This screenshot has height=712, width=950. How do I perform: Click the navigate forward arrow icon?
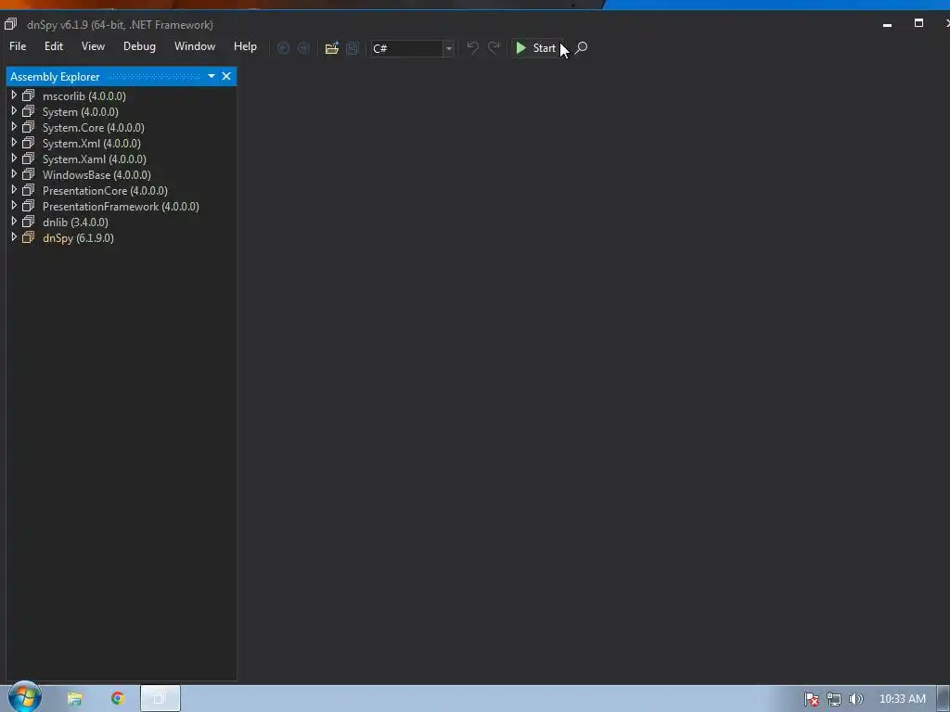click(x=303, y=48)
